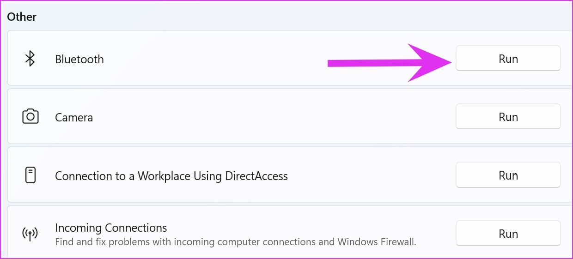Run the Incoming Connections troubleshooter
The height and width of the screenshot is (259, 573).
click(508, 234)
